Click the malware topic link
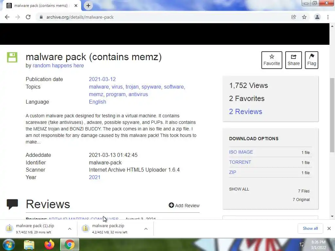The width and height of the screenshot is (335, 251). 99,87
